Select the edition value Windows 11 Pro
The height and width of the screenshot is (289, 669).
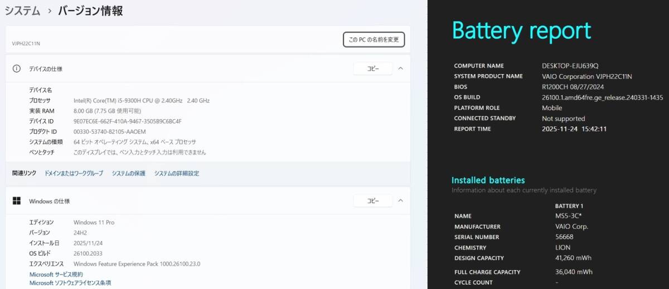[x=94, y=222]
